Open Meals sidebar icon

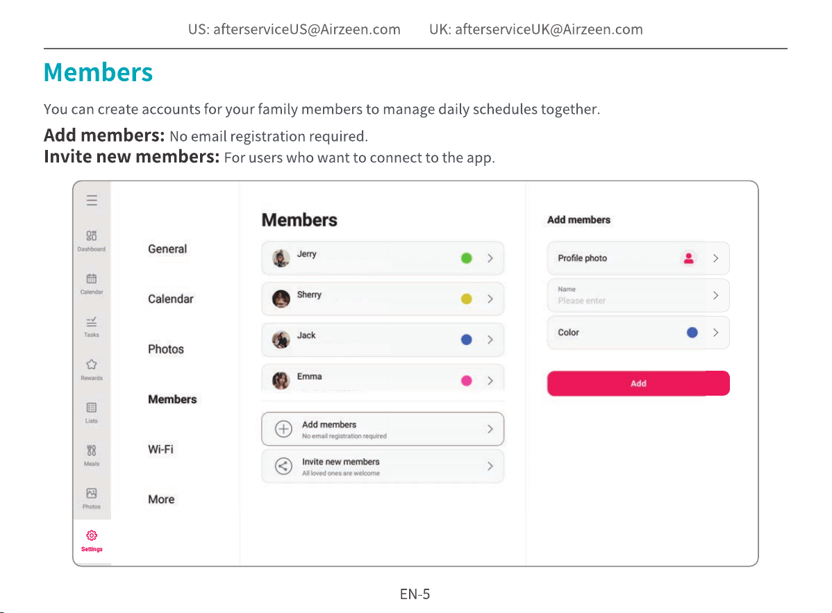(91, 455)
